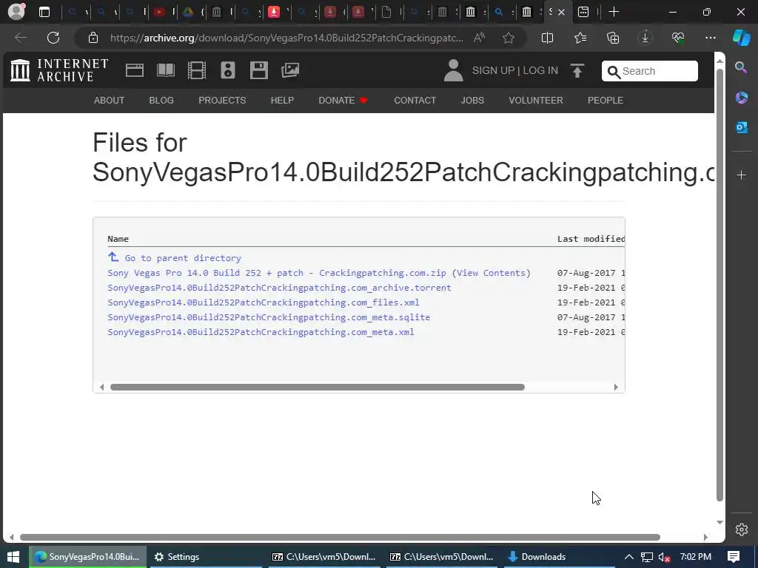Click the address bar URL

click(x=286, y=38)
